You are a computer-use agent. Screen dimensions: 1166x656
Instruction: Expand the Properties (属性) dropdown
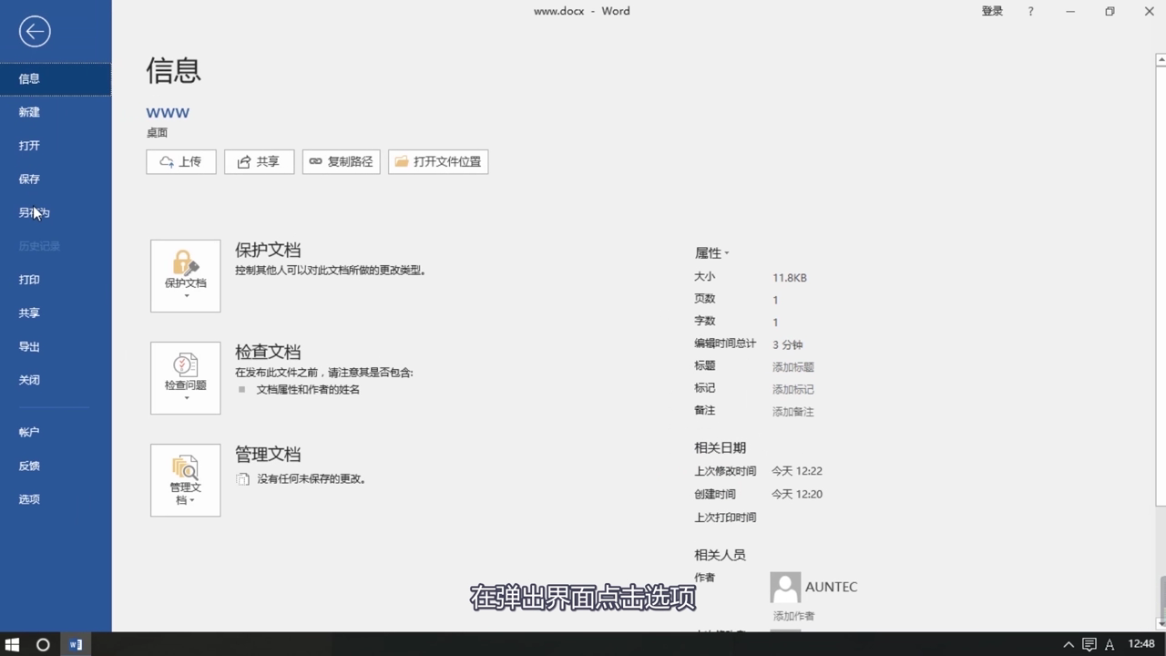[711, 252]
